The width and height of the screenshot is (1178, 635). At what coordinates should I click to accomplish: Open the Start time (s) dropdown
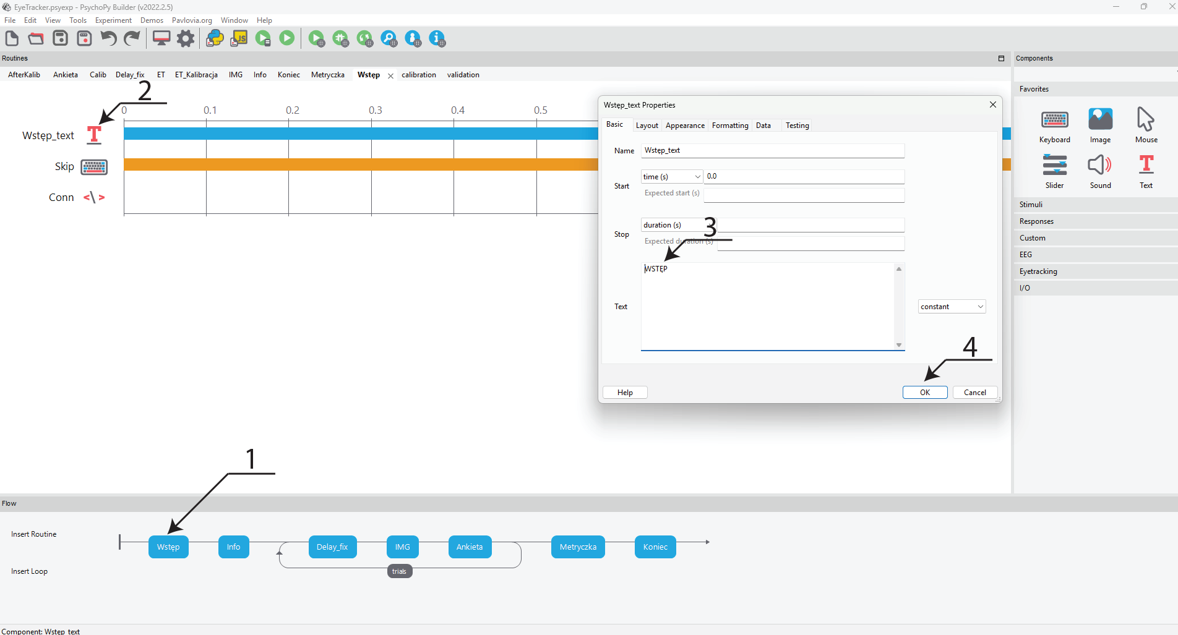pos(671,177)
